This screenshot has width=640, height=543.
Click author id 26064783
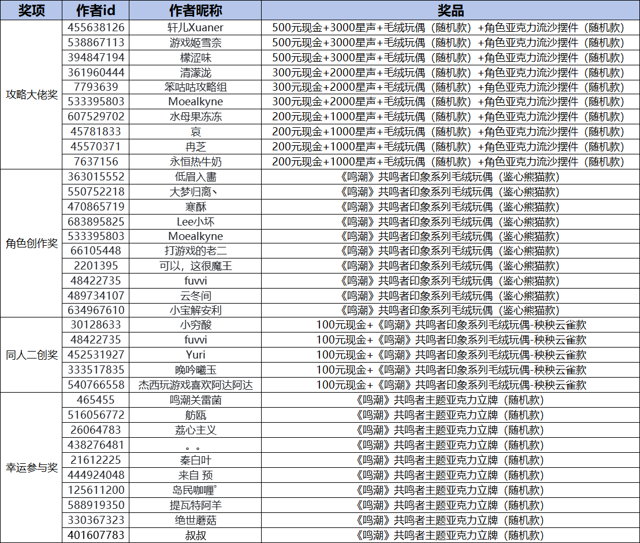pos(96,430)
